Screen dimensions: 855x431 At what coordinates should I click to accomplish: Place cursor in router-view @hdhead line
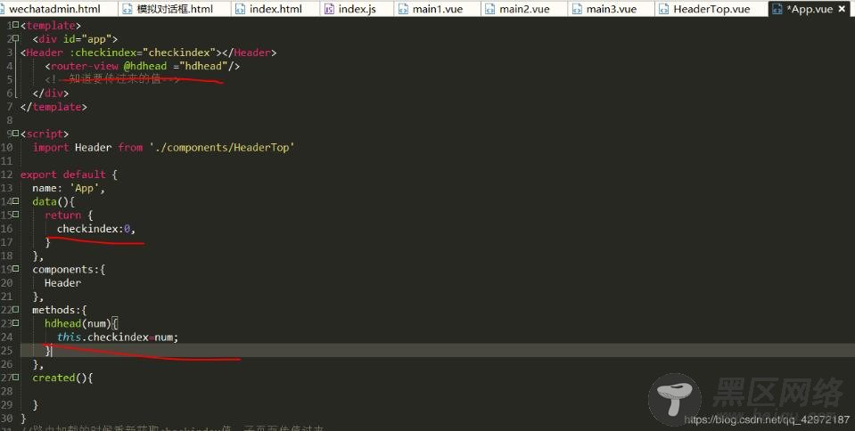(x=143, y=66)
